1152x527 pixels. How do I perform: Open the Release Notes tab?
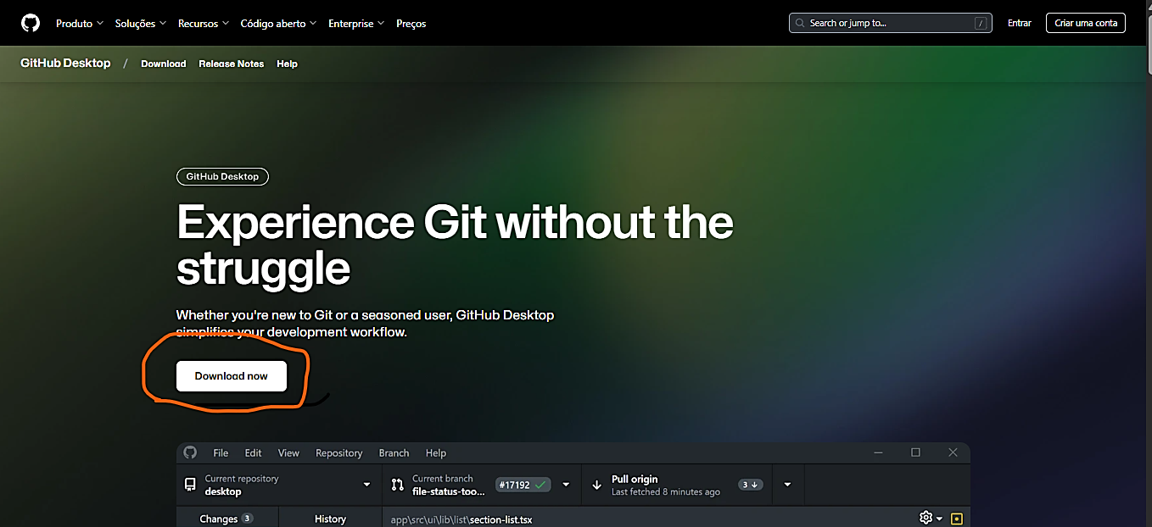click(231, 64)
